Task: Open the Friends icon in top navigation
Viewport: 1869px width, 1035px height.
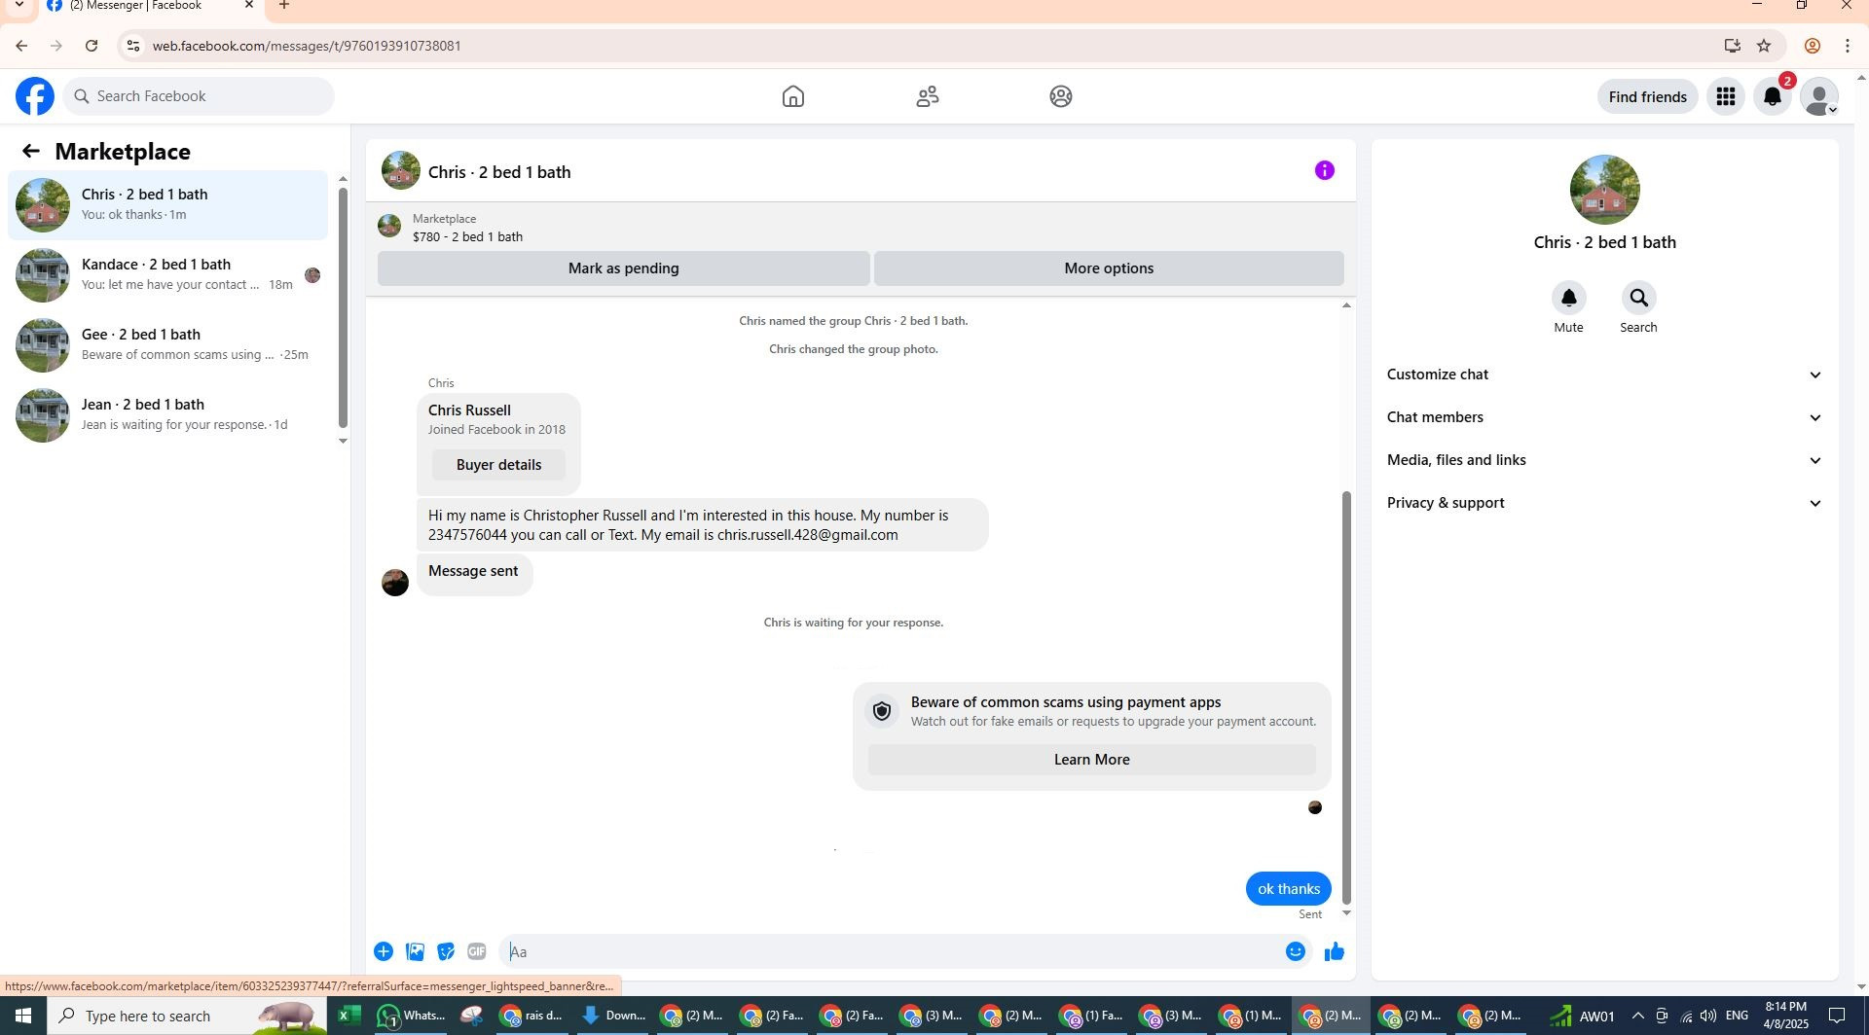Action: pyautogui.click(x=927, y=96)
